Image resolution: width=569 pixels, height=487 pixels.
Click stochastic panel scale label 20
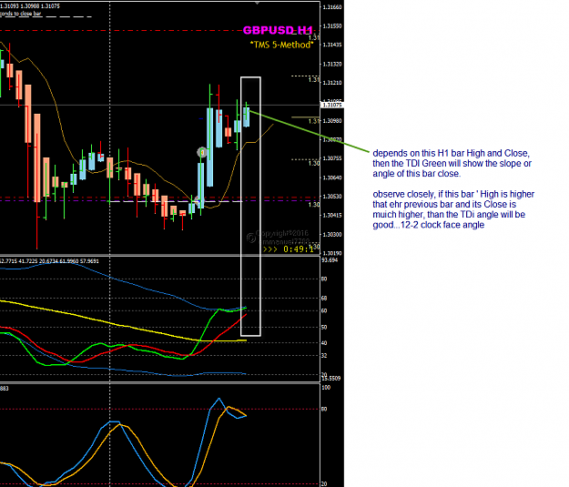pos(324,483)
